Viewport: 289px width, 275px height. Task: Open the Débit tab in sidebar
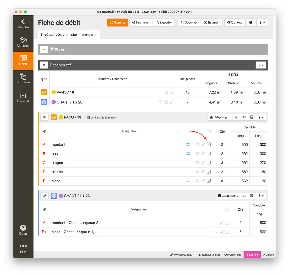click(23, 61)
